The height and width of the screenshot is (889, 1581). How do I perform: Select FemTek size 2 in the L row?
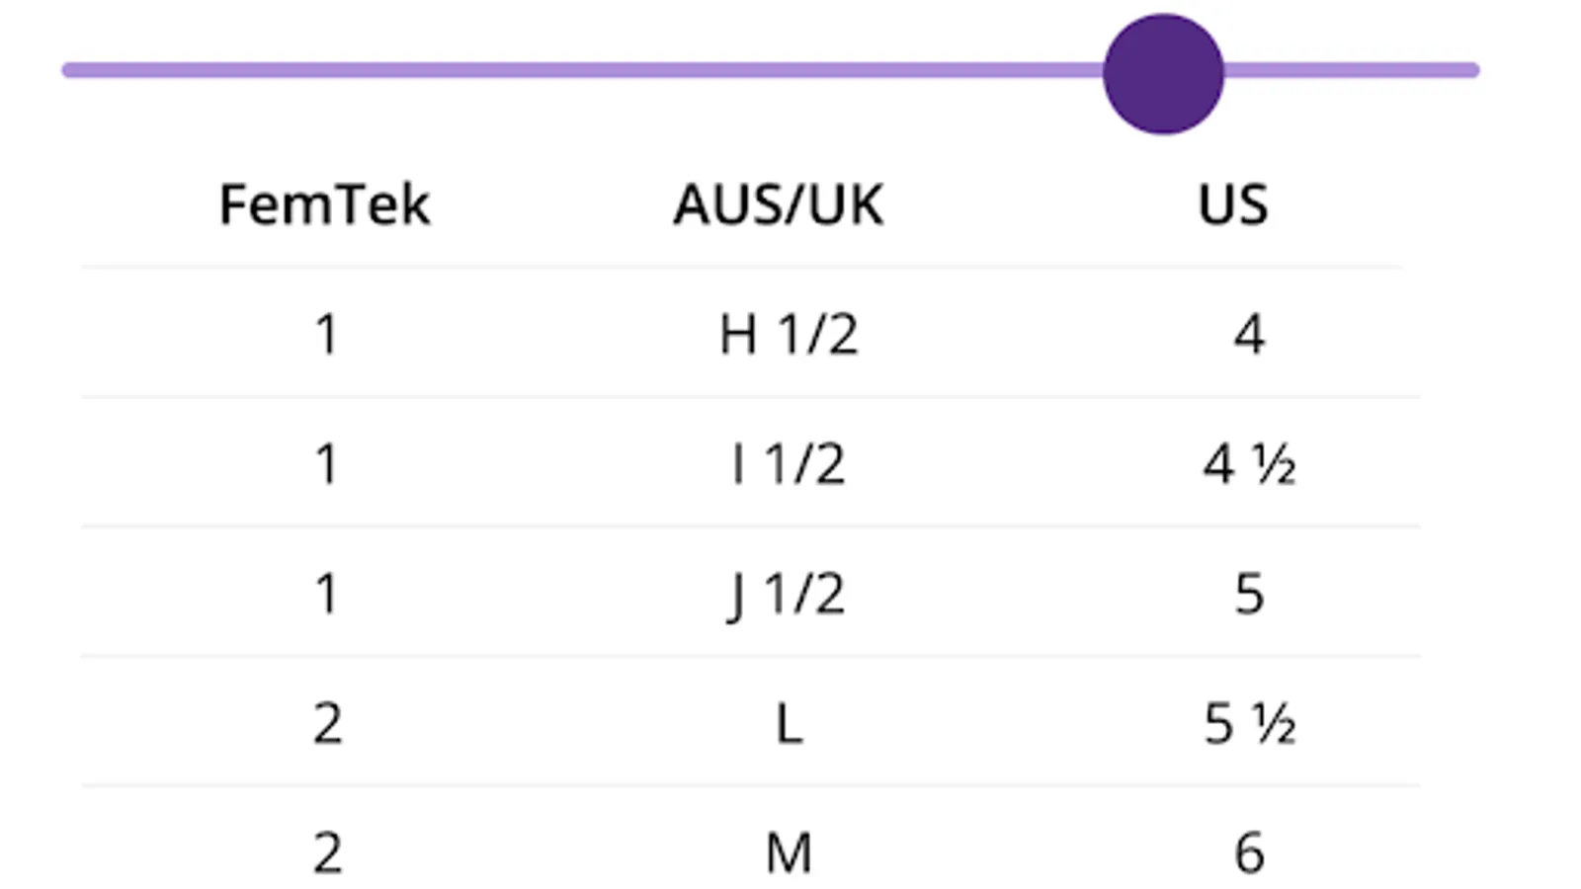click(327, 724)
